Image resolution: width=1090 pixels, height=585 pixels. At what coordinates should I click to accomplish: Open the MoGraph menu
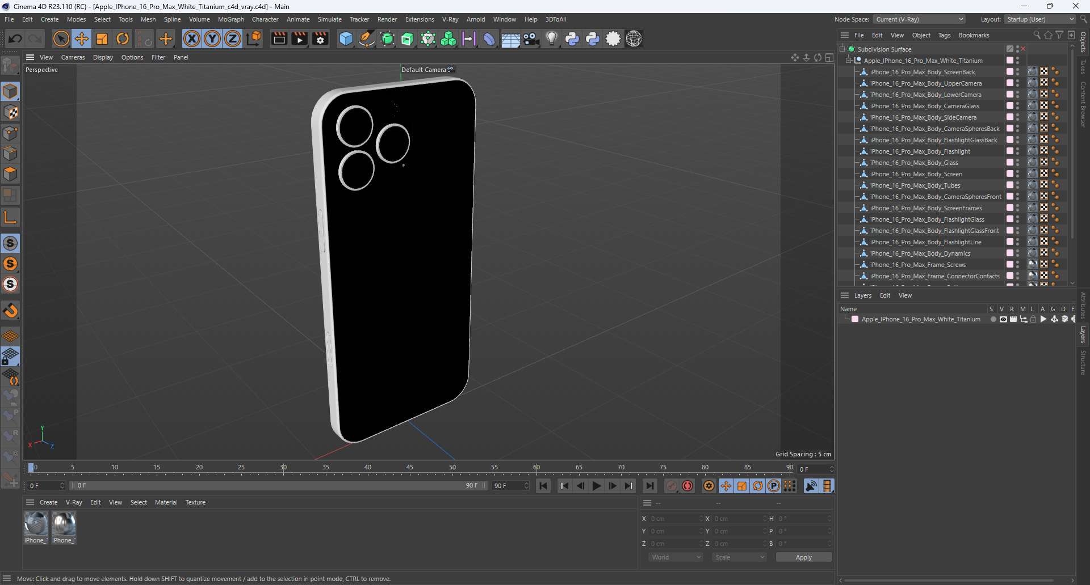pos(230,19)
